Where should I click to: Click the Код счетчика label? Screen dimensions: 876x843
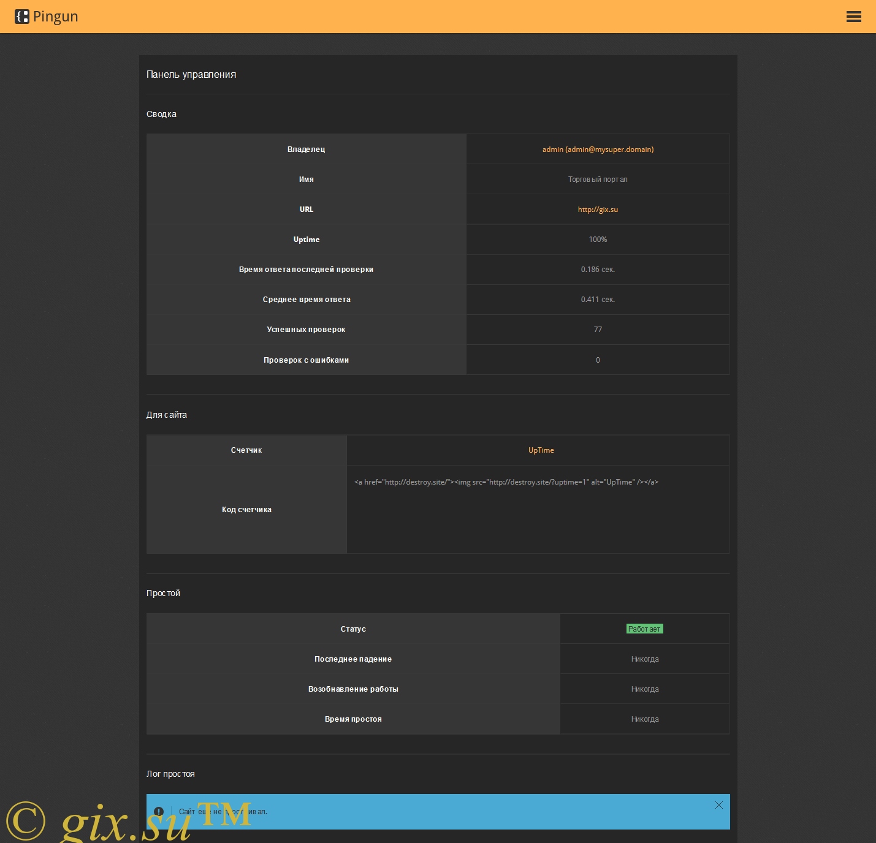point(246,510)
